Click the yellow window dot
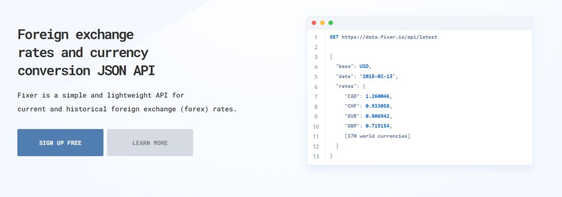562x197 pixels. [x=322, y=23]
